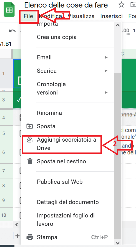Open Impostazioni foglio di lavoro
This screenshot has width=136, height=247.
pos(66,220)
